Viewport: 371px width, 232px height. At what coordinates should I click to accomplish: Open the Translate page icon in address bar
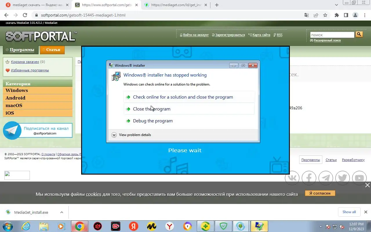(x=306, y=15)
